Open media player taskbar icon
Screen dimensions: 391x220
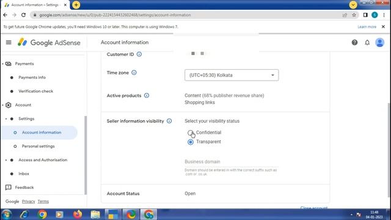(60, 215)
